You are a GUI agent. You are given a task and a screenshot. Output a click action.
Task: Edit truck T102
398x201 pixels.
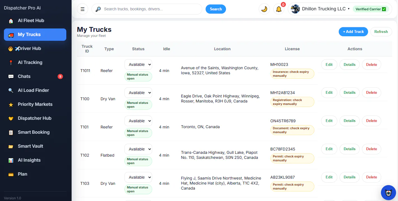point(329,149)
